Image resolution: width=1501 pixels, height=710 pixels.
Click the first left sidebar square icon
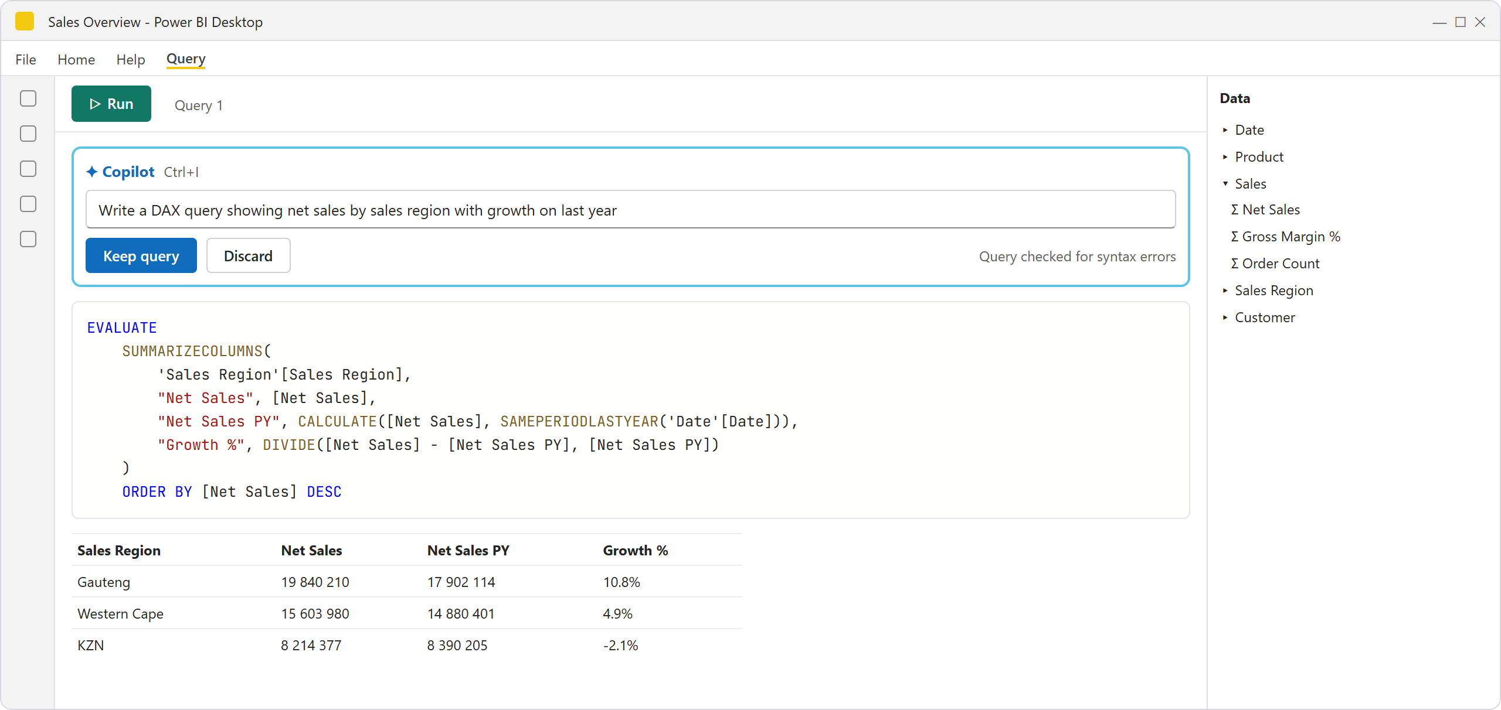click(x=28, y=98)
